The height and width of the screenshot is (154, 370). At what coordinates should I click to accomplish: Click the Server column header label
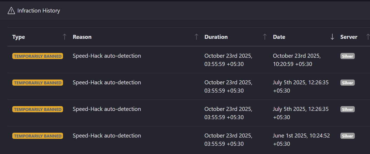pos(349,37)
